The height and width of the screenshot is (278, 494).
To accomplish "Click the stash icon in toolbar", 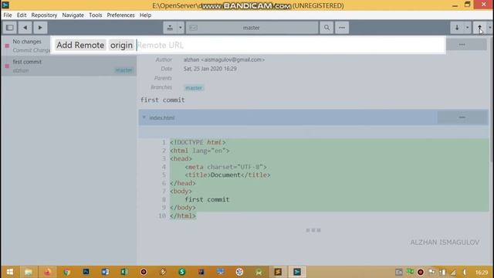I will tap(170, 28).
